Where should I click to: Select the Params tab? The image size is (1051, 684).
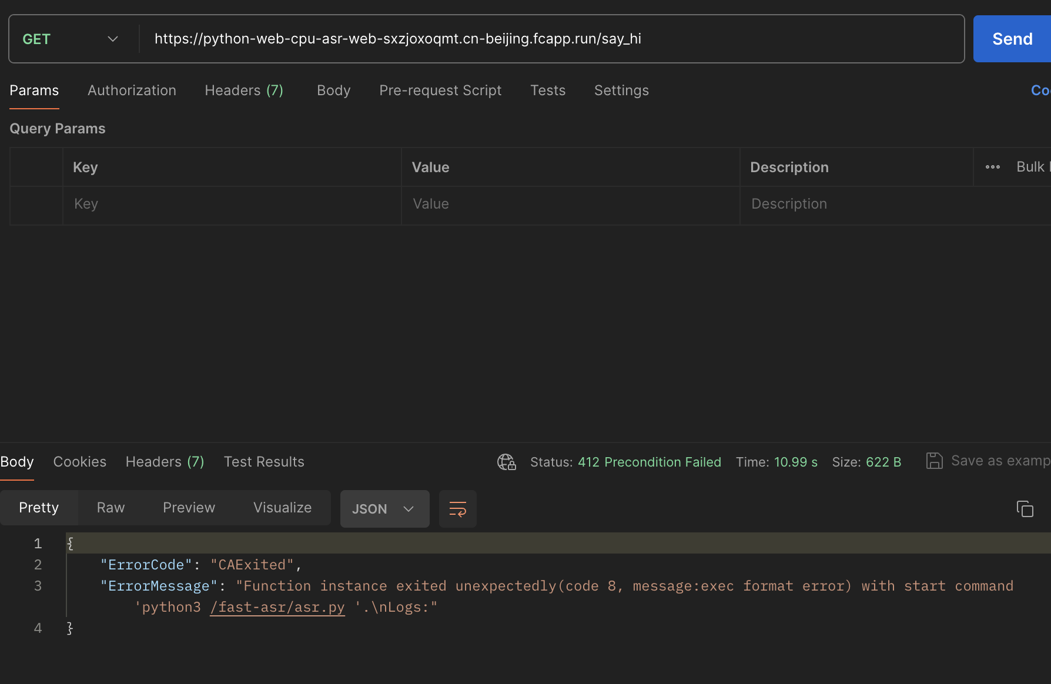pos(34,90)
